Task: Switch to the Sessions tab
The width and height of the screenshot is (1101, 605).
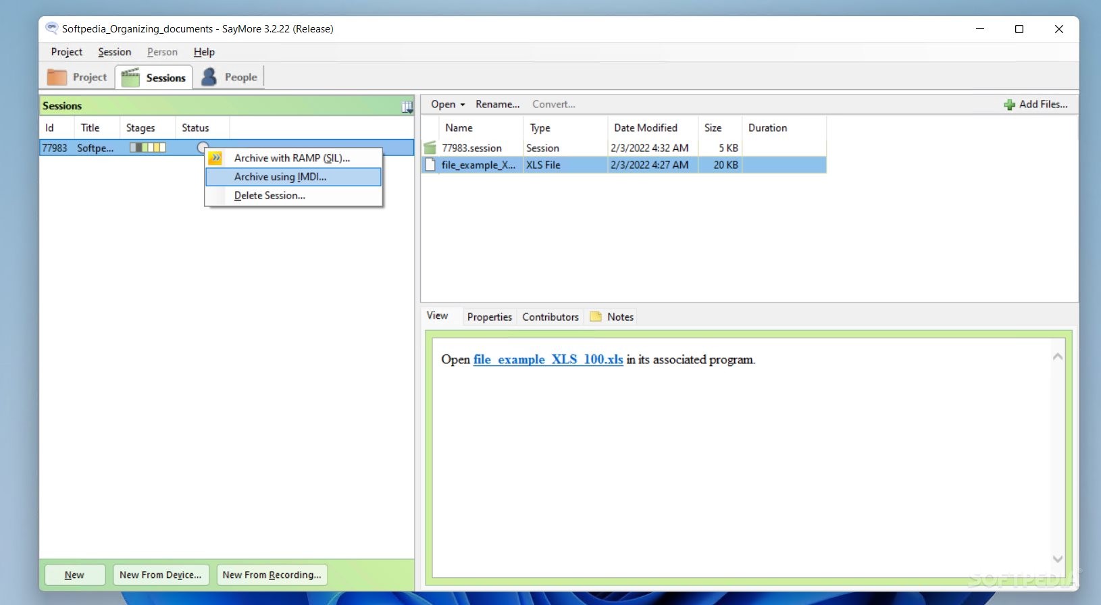Action: 154,78
